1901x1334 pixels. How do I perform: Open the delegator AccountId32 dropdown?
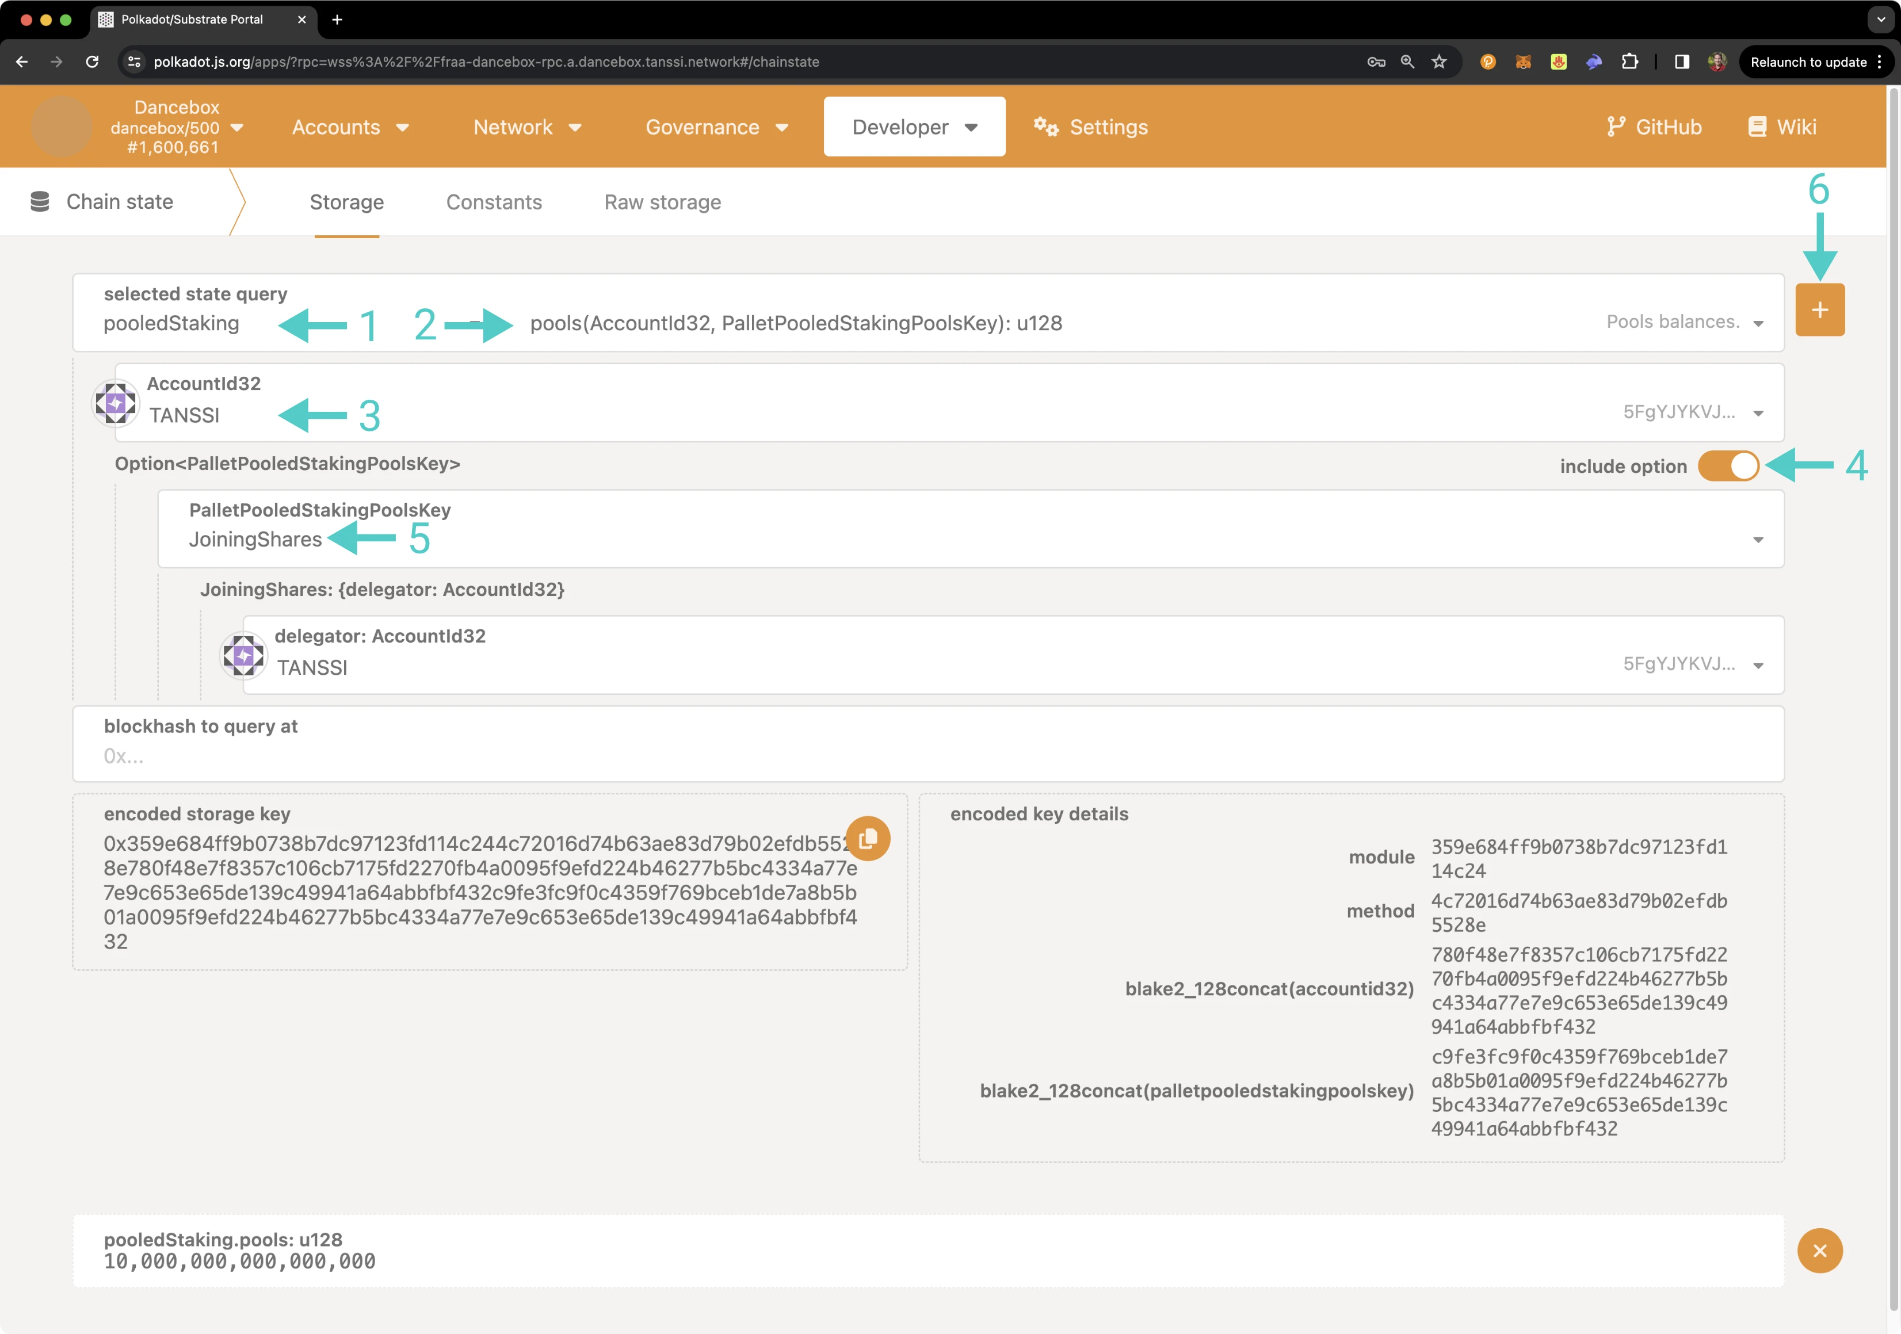pos(1013,655)
